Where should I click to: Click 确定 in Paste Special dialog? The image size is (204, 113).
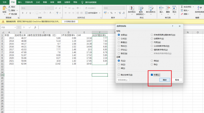point(165,80)
